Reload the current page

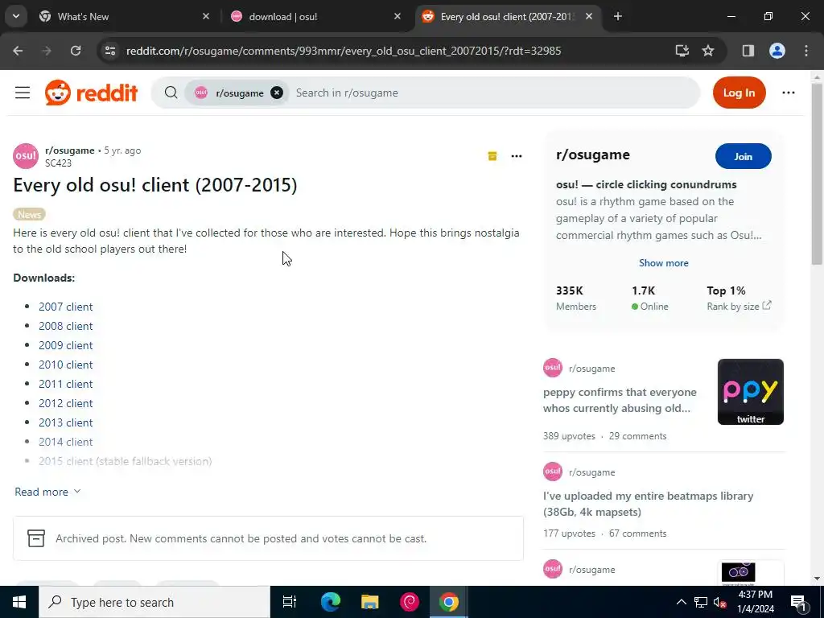click(x=76, y=51)
